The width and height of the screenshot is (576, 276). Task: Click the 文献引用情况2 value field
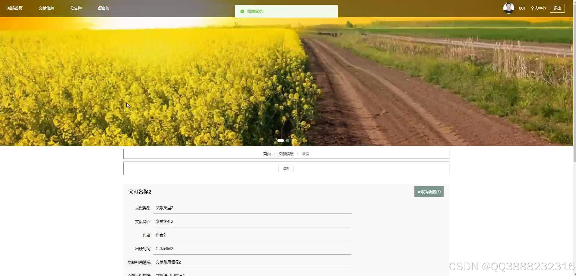[x=252, y=262]
